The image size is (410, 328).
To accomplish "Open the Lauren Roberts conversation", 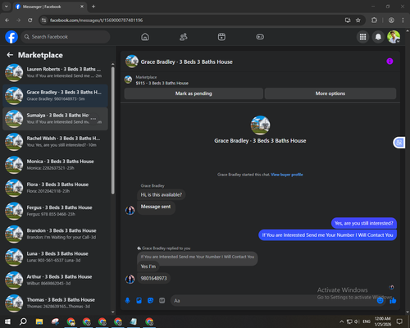I will (x=55, y=73).
